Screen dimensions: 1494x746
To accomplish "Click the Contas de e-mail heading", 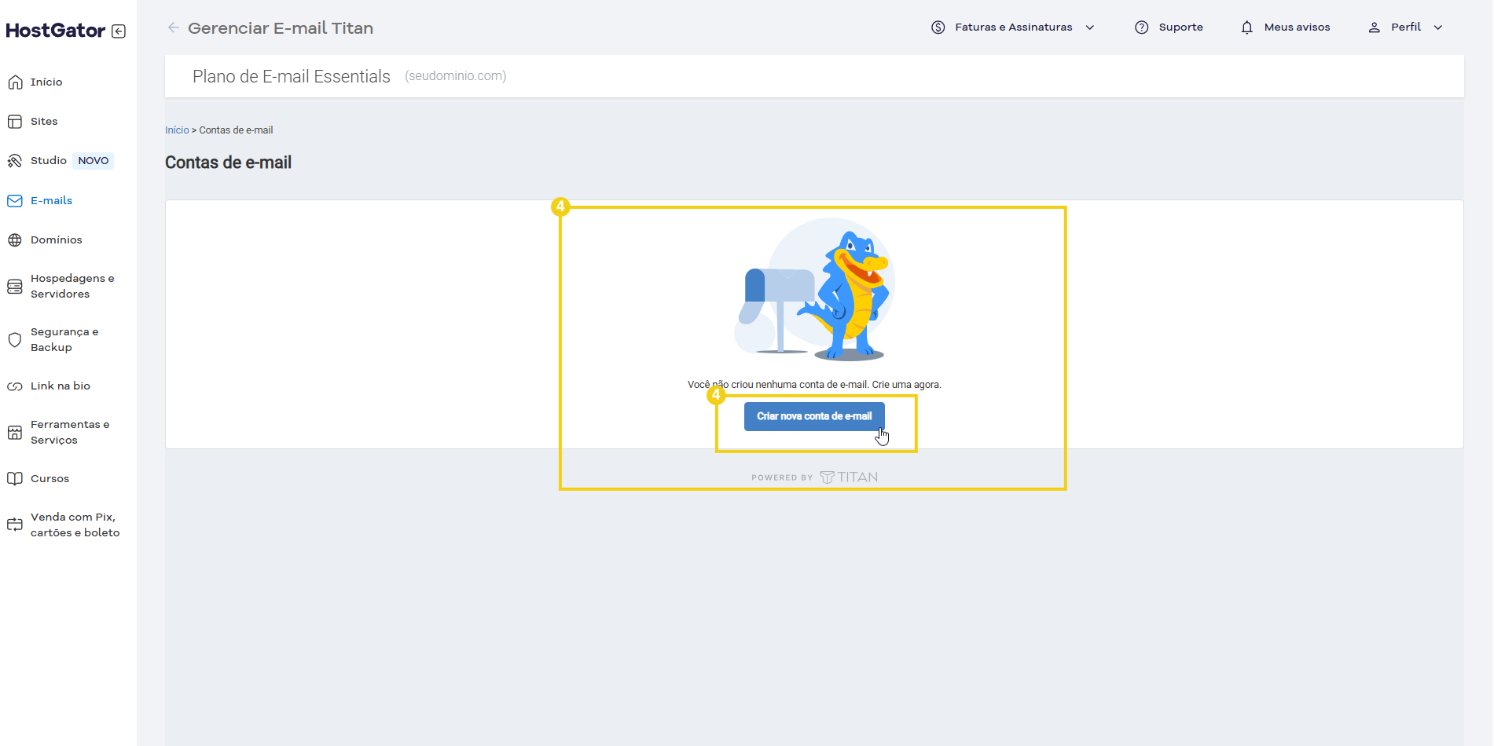I will coord(228,163).
